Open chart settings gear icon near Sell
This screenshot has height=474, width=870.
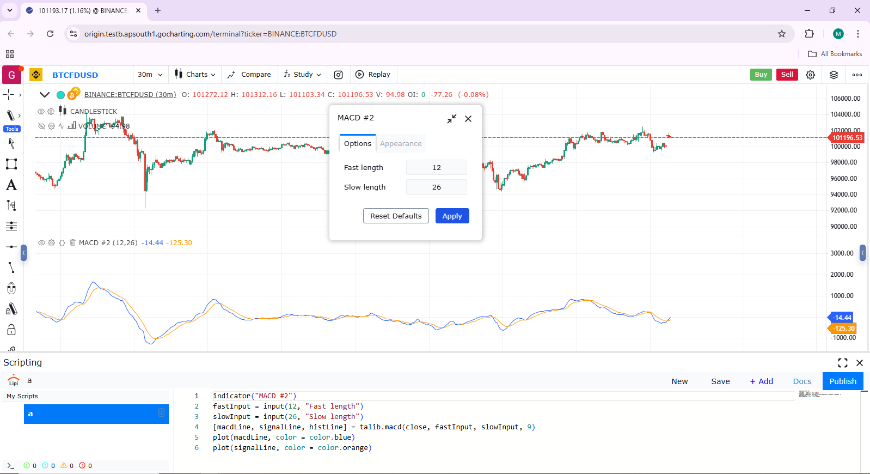click(x=810, y=75)
